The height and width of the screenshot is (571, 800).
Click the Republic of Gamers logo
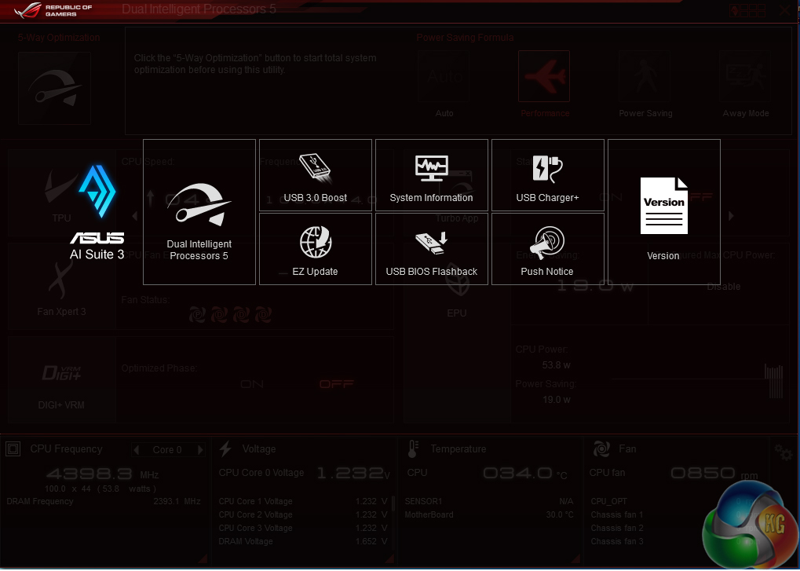53,11
